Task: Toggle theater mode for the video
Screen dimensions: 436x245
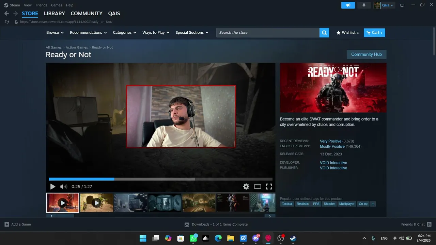Action: 258,186
